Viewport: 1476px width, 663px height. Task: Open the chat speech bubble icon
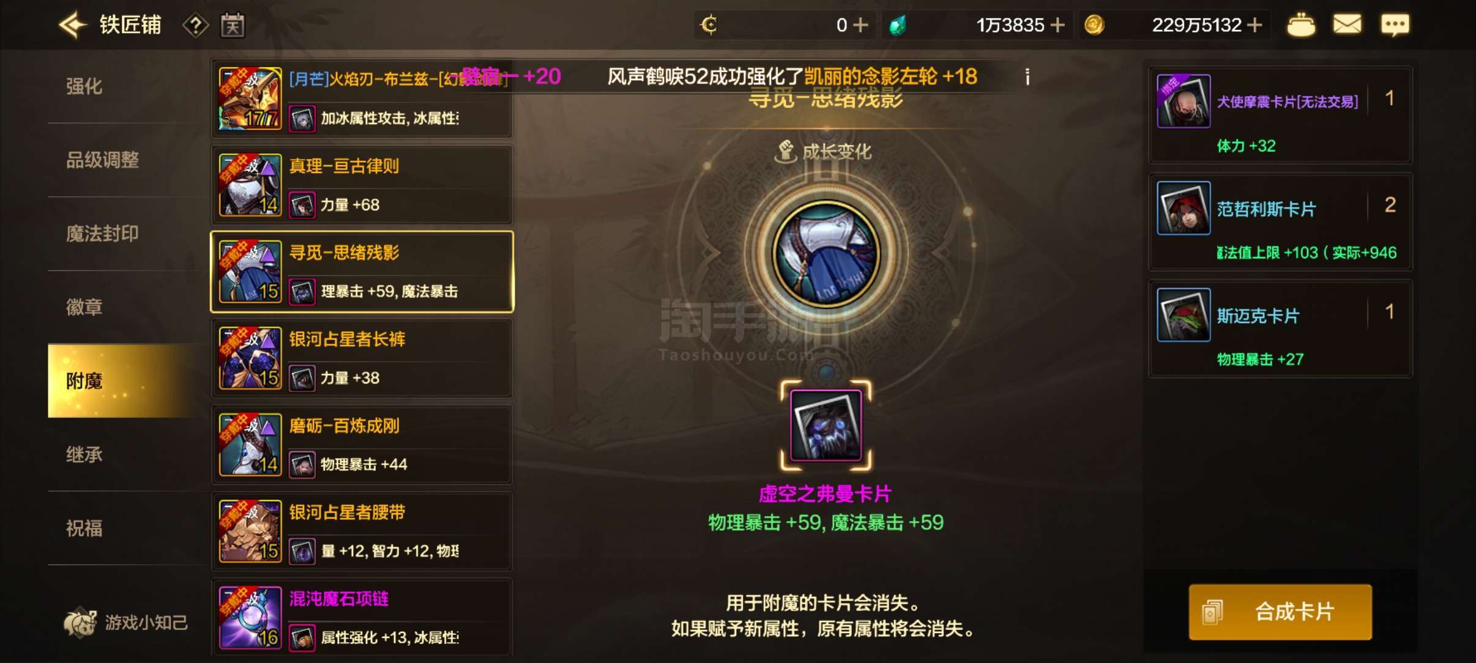click(x=1395, y=25)
